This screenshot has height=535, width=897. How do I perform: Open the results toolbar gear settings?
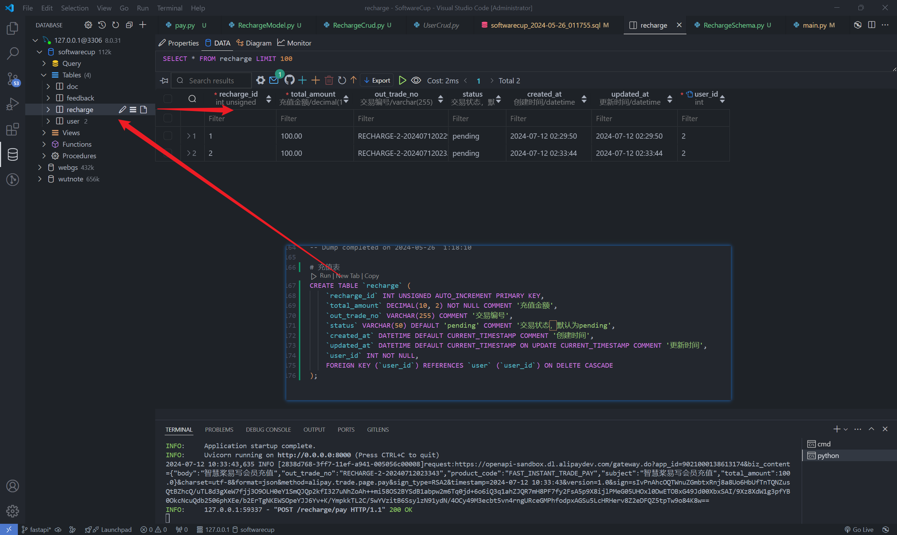click(260, 80)
